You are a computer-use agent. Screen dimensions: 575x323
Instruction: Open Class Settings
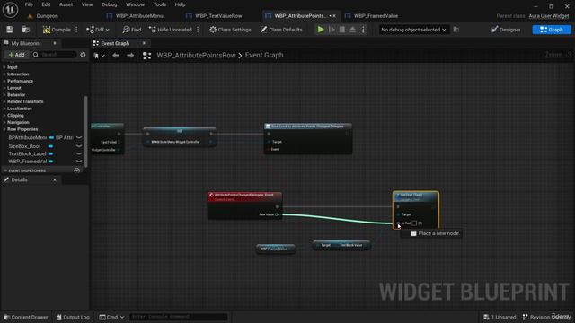click(x=230, y=30)
